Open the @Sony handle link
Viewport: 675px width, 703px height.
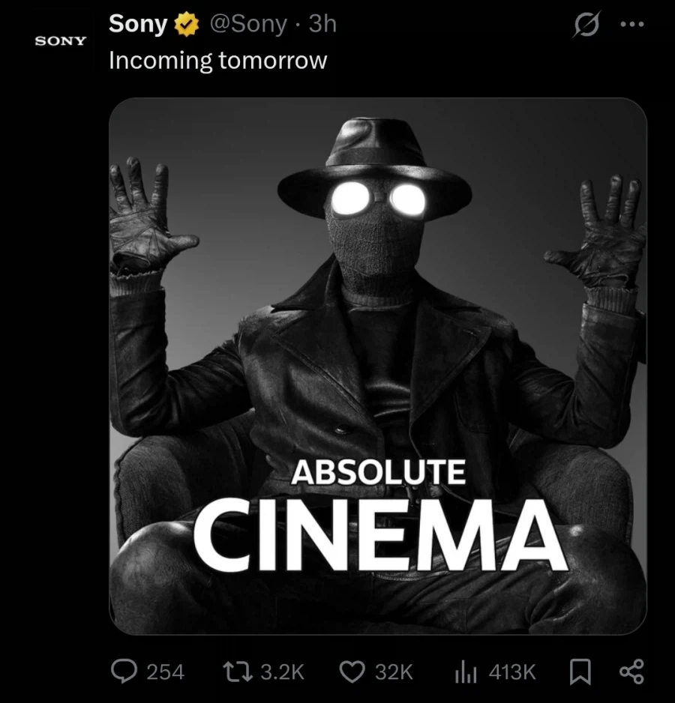tap(248, 24)
